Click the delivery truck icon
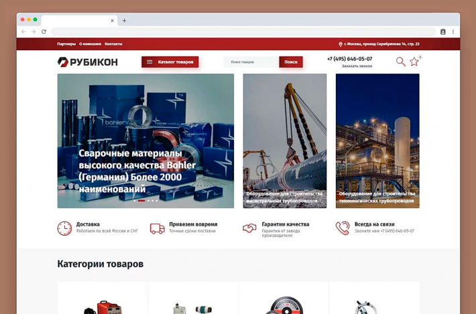 point(157,228)
